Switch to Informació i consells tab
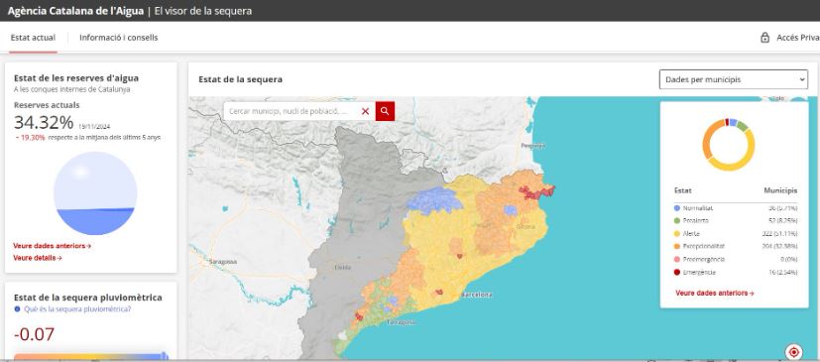 tap(119, 38)
